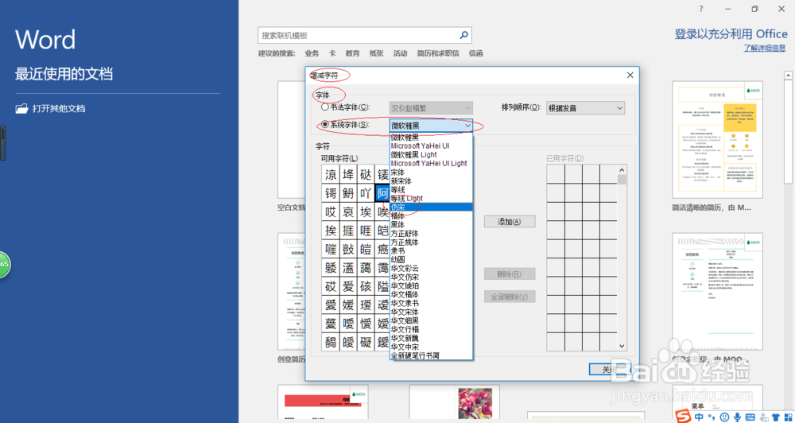Screen dimensions: 795x423
Task: Select the 系统字体 radio button
Action: (325, 124)
